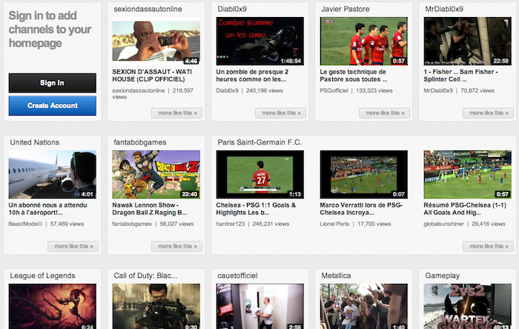The height and width of the screenshot is (329, 519).
Task: Click more like this under MrDiabl0x9
Action: click(488, 113)
